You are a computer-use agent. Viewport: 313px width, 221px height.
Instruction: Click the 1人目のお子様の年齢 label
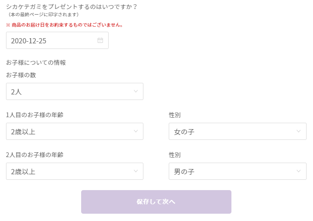[x=35, y=115]
